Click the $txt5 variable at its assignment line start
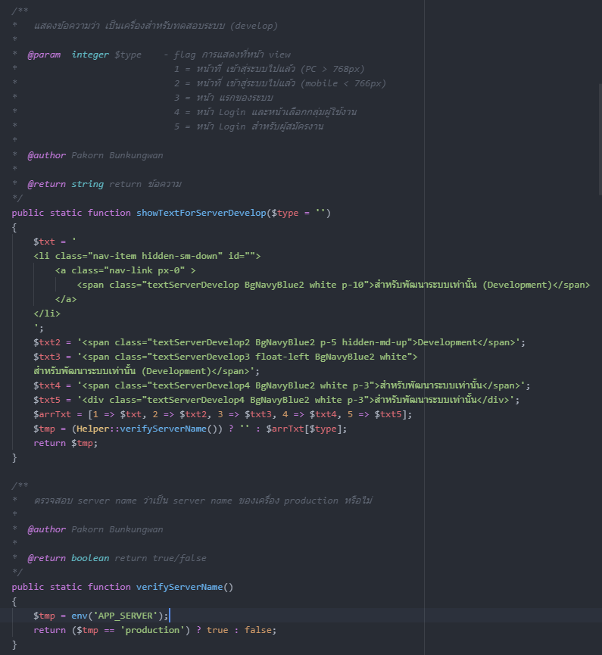 [46, 400]
